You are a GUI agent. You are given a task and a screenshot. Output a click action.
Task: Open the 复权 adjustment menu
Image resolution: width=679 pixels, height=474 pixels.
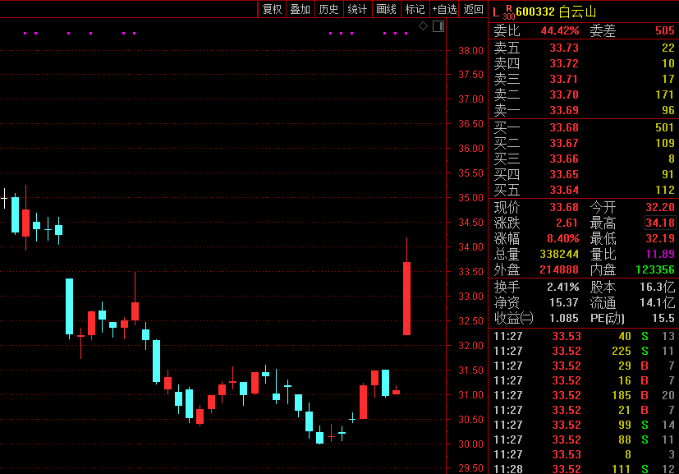[272, 9]
